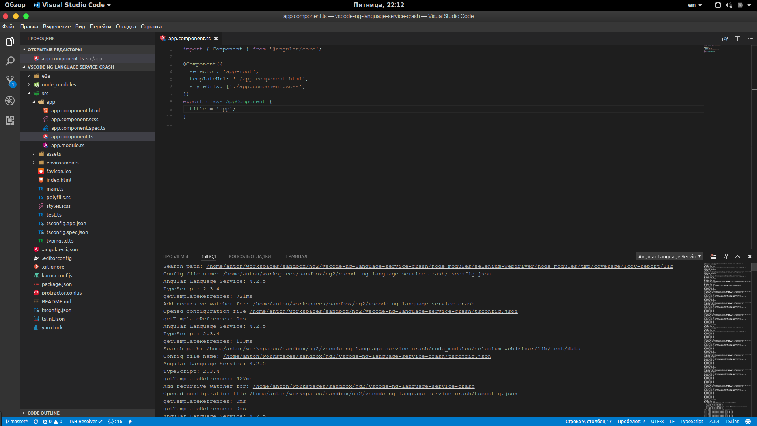This screenshot has height=426, width=757.
Task: Open the Вид menu
Action: click(x=80, y=26)
